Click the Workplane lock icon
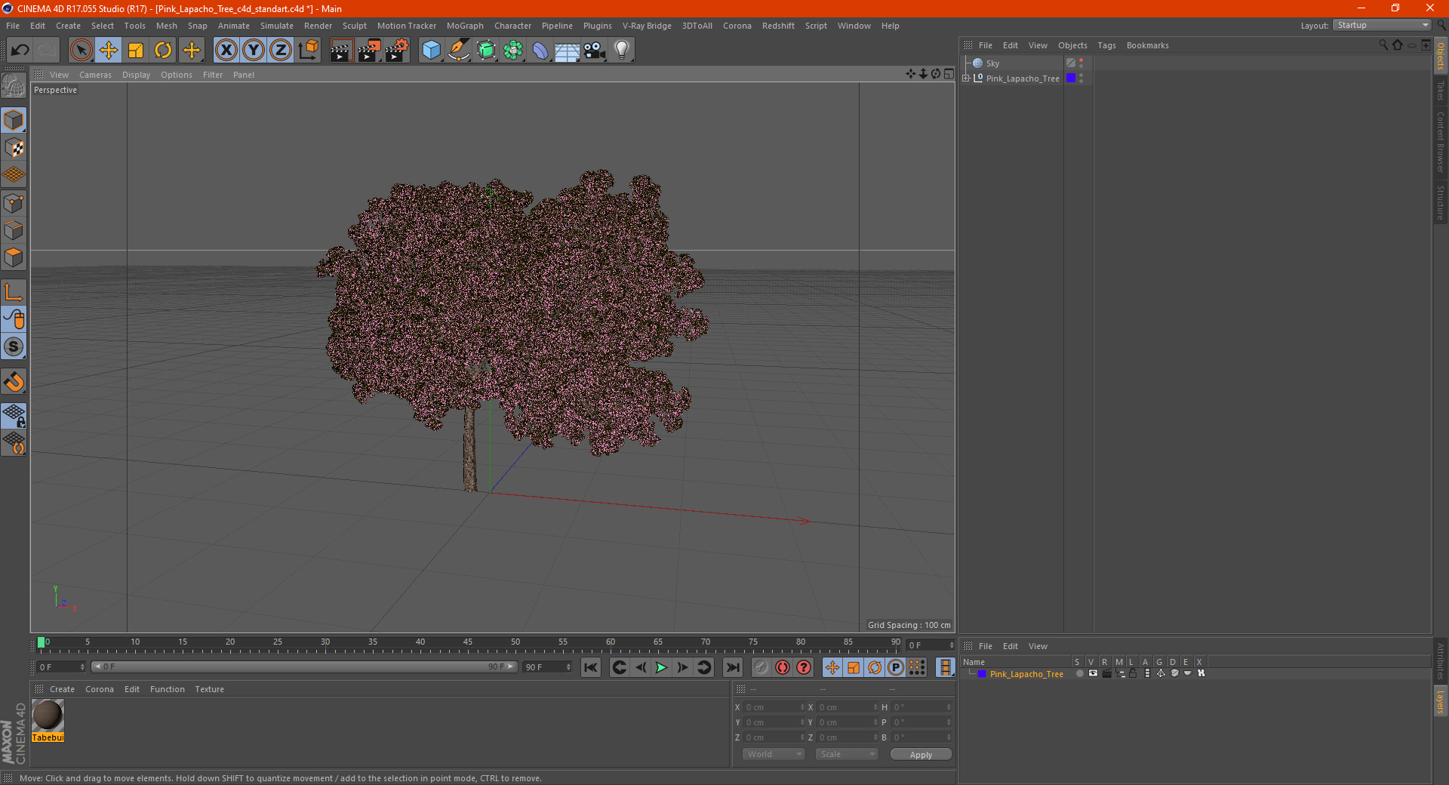Screen dimensions: 1449x785 [x=14, y=415]
